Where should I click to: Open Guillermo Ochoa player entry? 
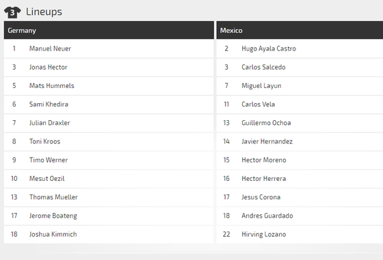click(x=266, y=123)
